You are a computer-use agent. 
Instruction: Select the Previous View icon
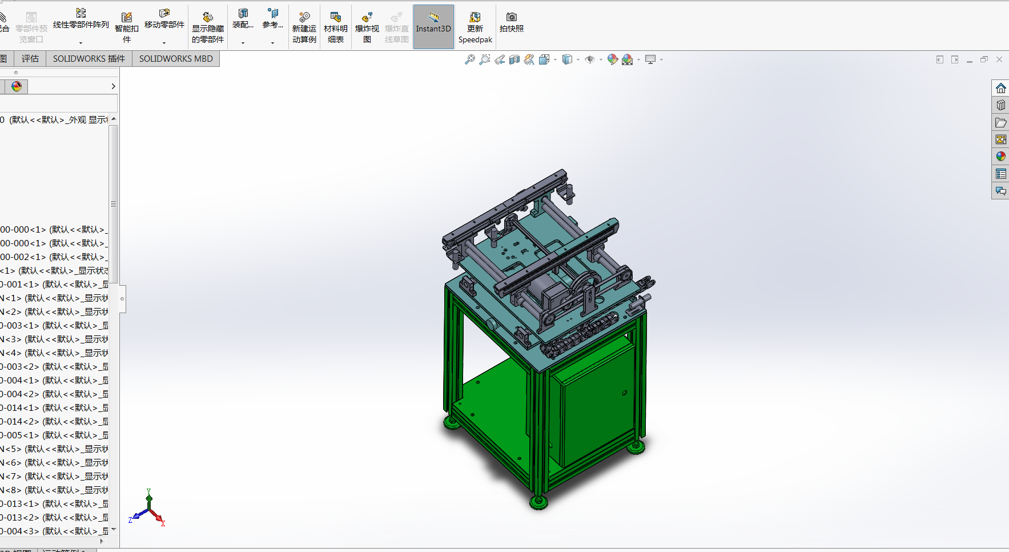coord(500,59)
